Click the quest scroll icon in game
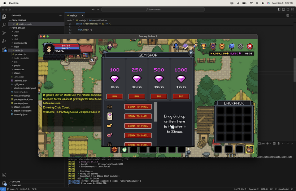Image resolution: width=296 pixels, height=191 pixels. tap(194, 46)
